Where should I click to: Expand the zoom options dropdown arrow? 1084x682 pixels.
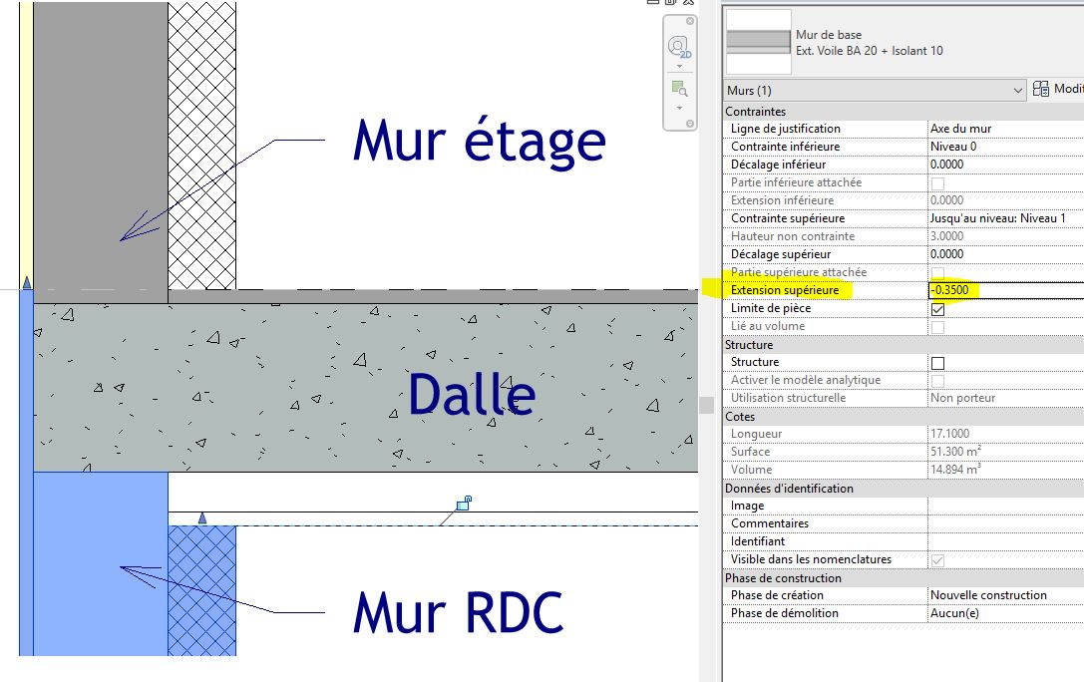click(x=679, y=107)
